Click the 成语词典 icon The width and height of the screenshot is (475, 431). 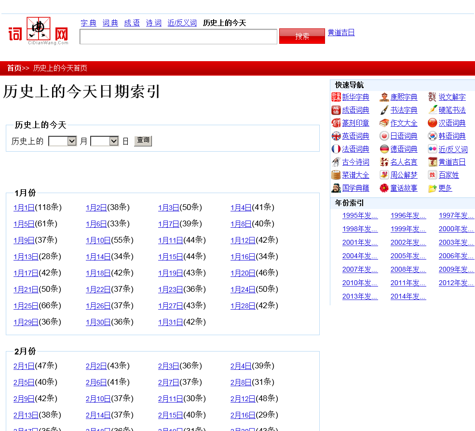[x=336, y=110]
